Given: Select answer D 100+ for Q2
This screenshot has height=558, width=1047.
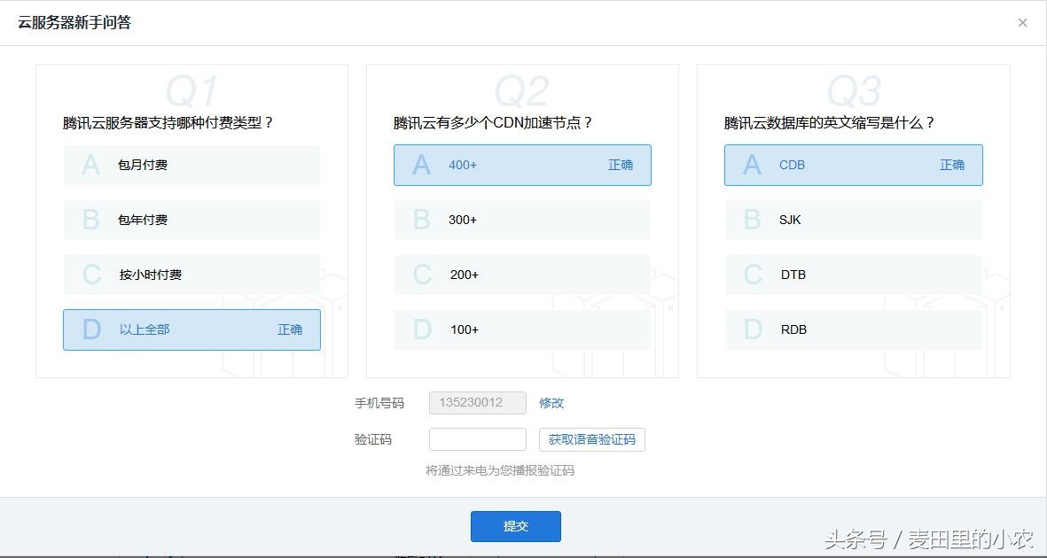Looking at the screenshot, I should (x=521, y=329).
